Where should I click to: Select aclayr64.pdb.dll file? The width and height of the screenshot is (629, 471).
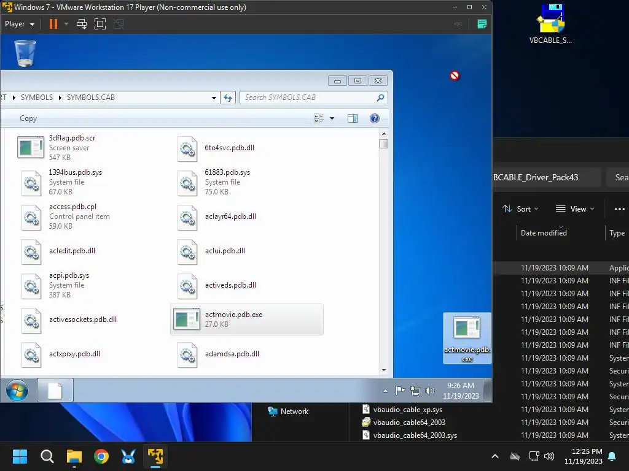(x=247, y=216)
